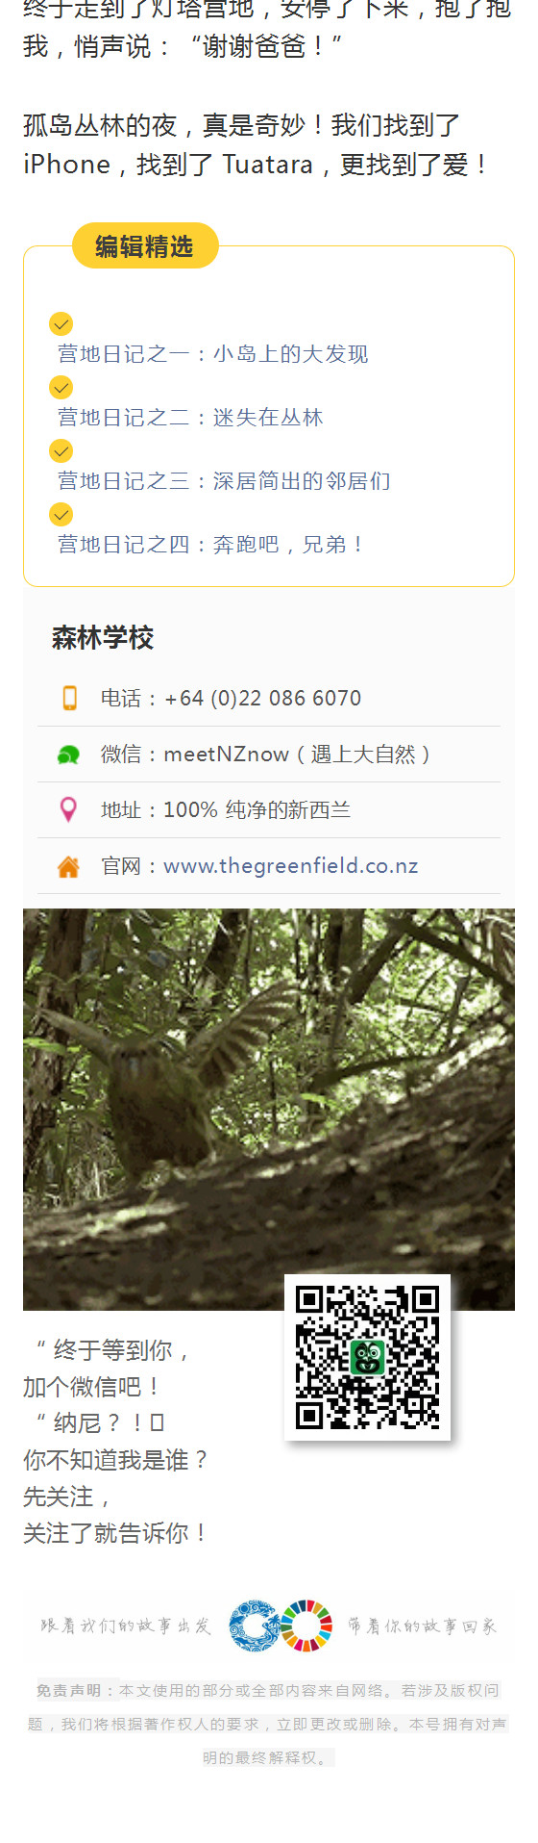Open 营地日记之三：深居简出的邻居们
538x1843 pixels.
(x=224, y=481)
